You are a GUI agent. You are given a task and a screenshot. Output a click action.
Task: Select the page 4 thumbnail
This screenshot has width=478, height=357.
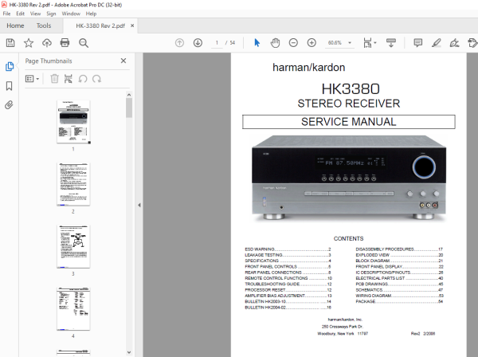click(73, 309)
